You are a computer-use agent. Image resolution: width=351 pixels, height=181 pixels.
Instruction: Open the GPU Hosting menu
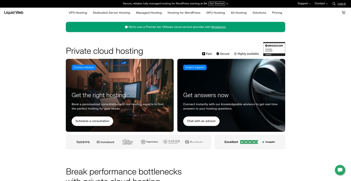pyautogui.click(x=216, y=13)
